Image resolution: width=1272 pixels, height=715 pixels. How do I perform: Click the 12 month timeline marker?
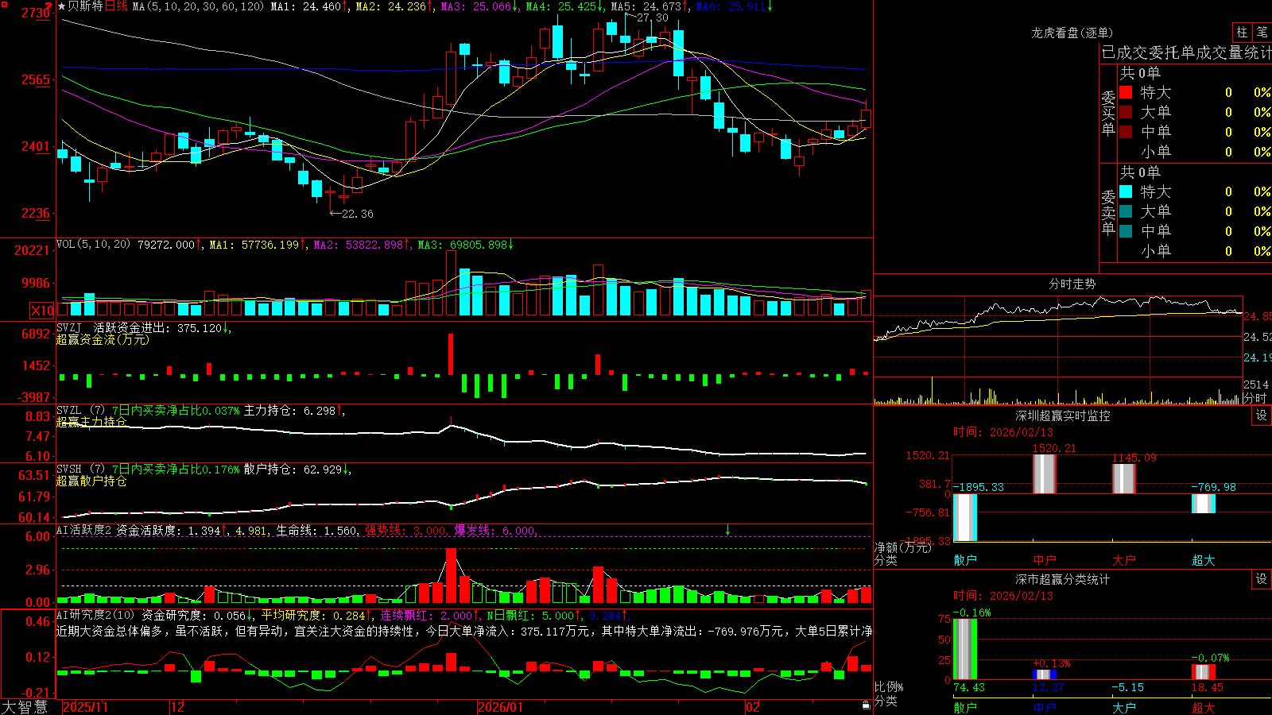[x=178, y=707]
